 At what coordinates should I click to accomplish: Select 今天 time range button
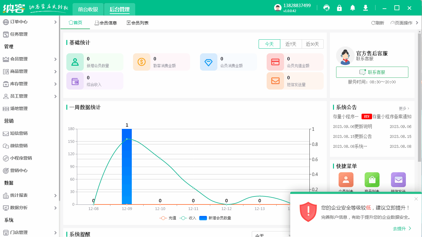[x=269, y=44]
